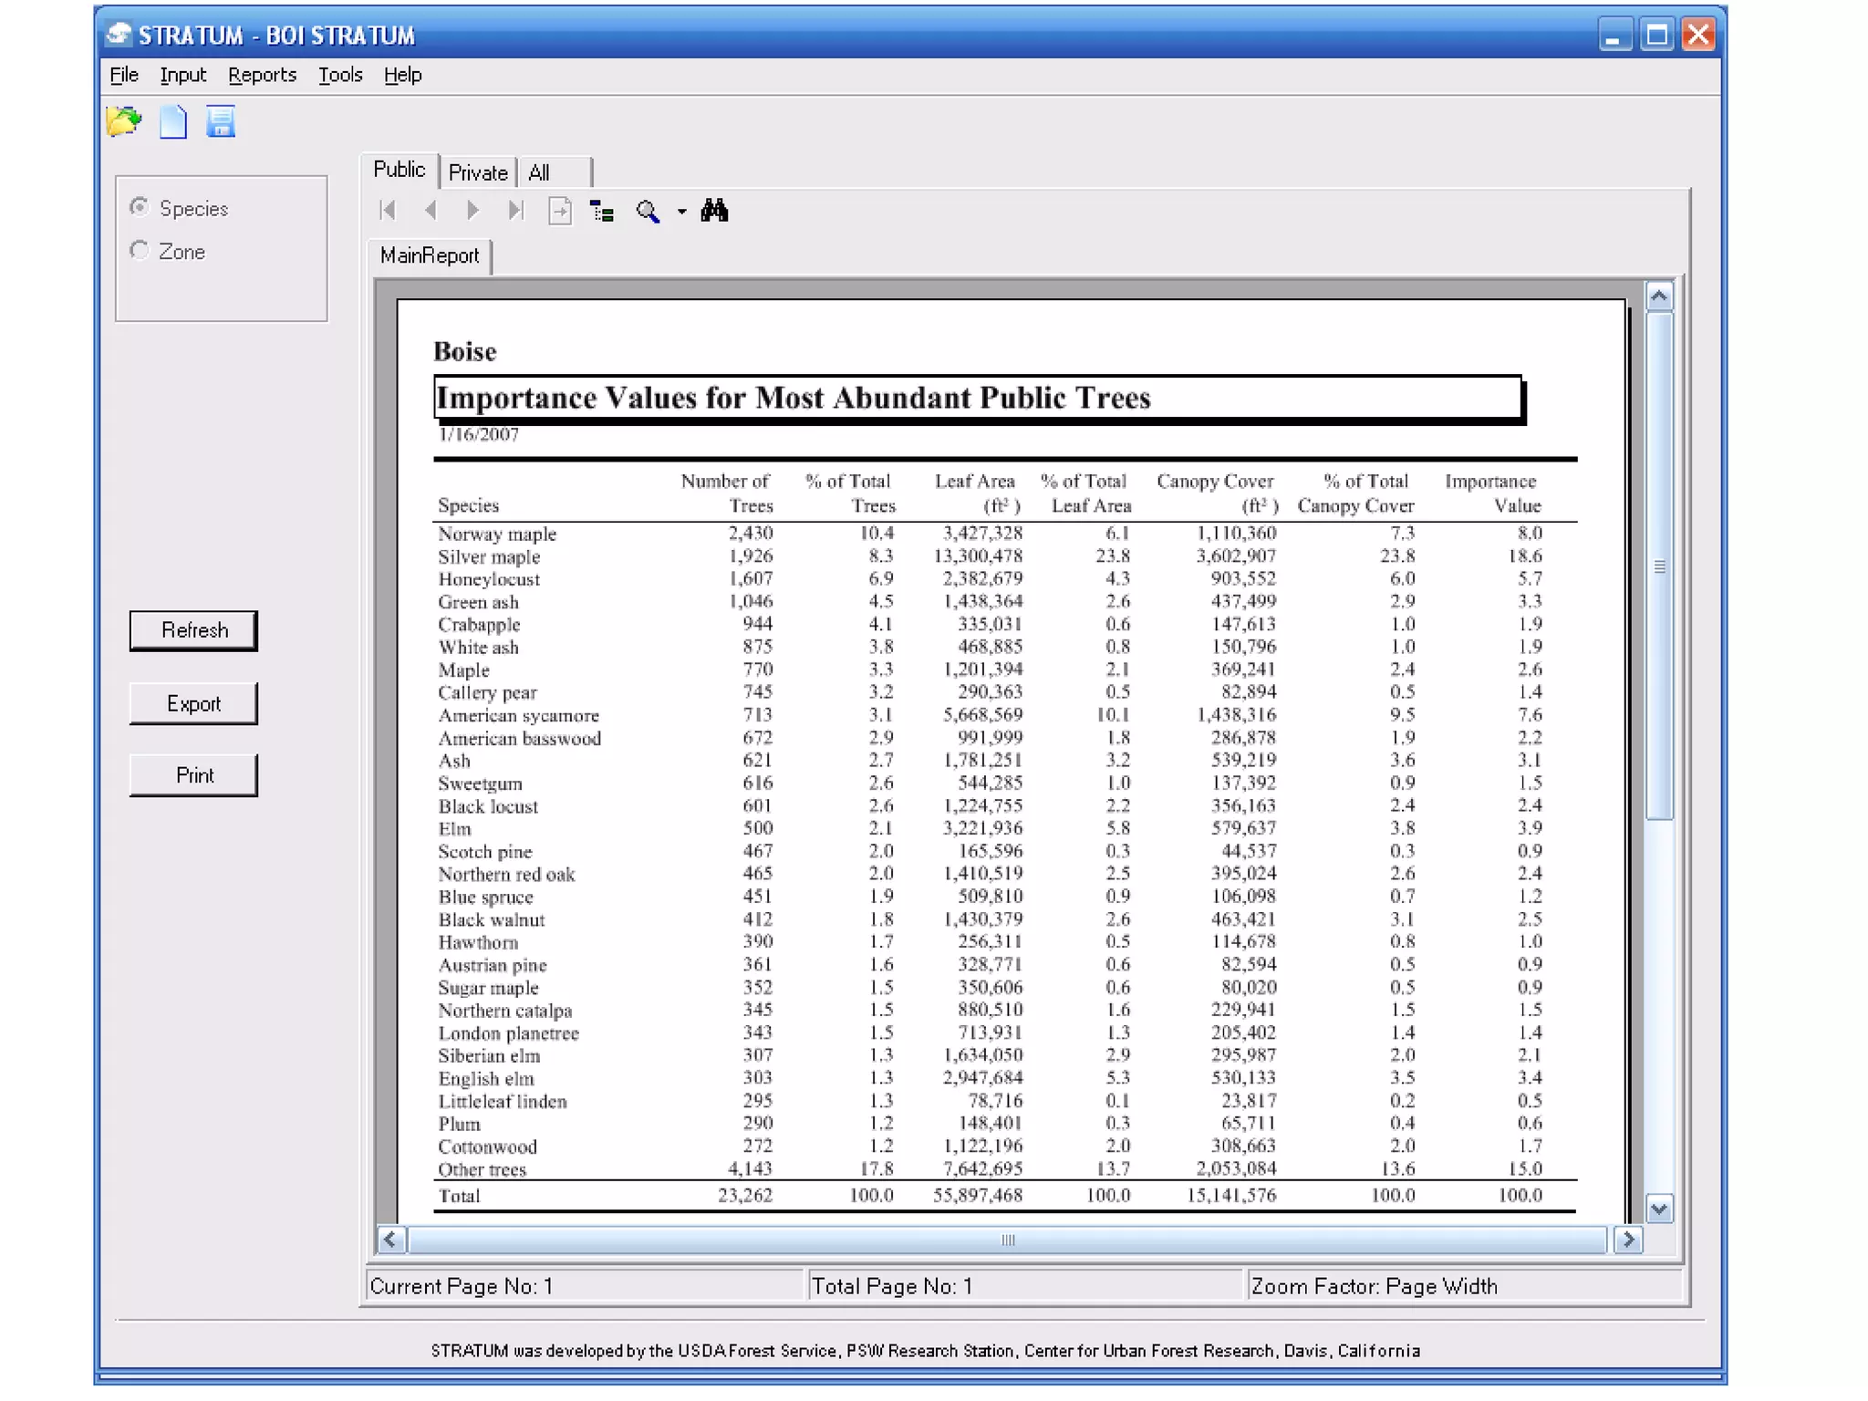
Task: Select the Species radio button
Action: (x=140, y=207)
